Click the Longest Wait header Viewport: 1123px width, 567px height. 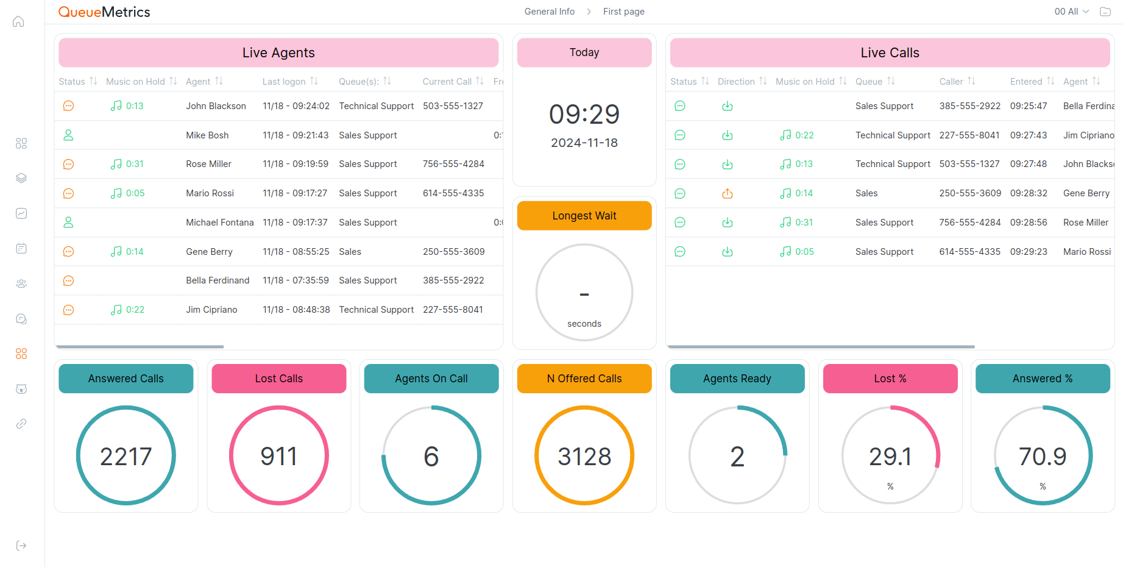[x=584, y=216]
